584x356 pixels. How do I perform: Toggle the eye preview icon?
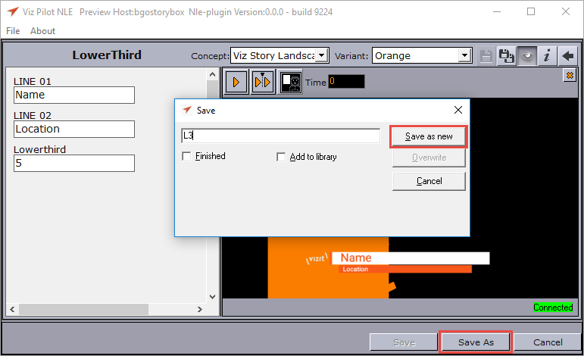[526, 56]
